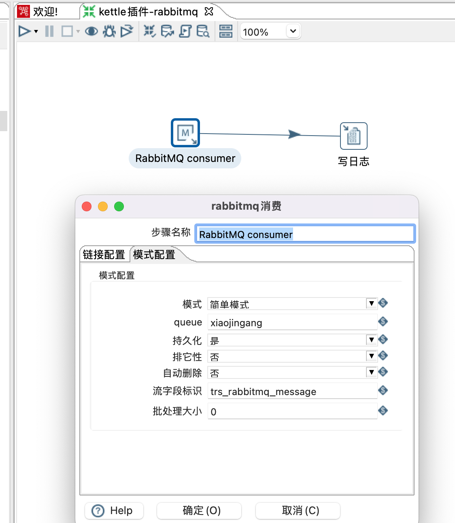Viewport: 455px width, 523px height.
Task: Click the 步骤名称 input field
Action: [x=305, y=234]
